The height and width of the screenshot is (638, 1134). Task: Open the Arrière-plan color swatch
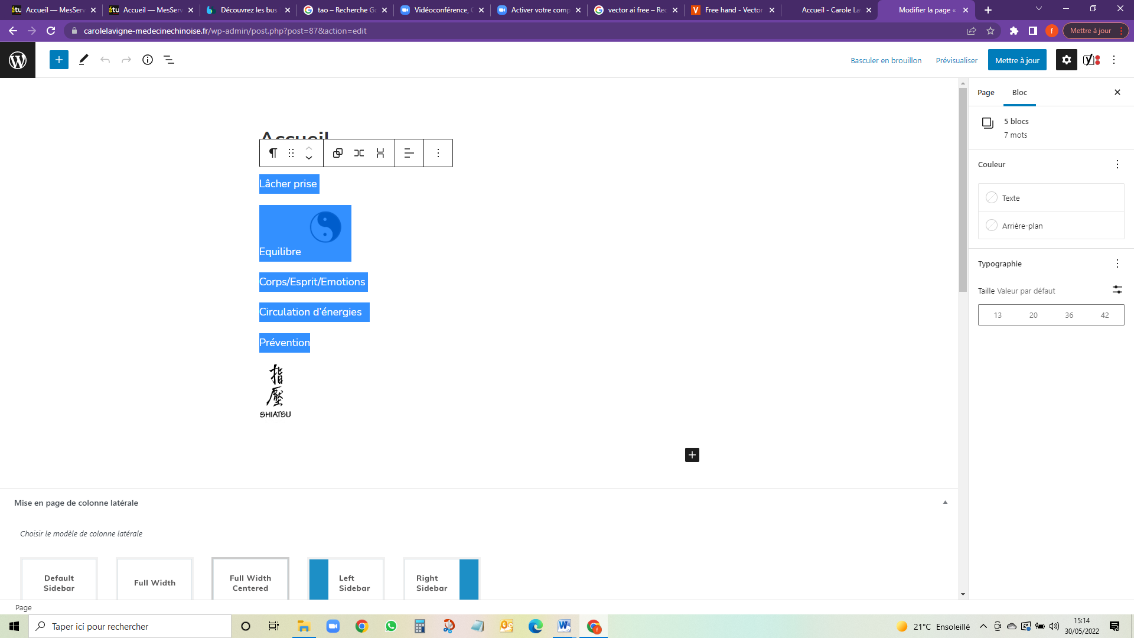pyautogui.click(x=992, y=226)
